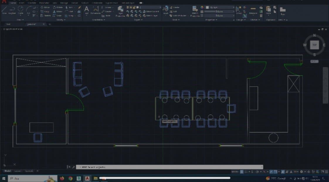The width and height of the screenshot is (329, 182).
Task: Pick the Arc drawing tool
Action: [28, 10]
